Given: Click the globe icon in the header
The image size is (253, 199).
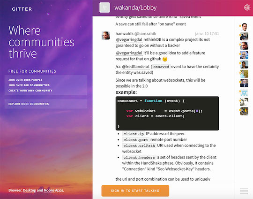Looking at the screenshot, I should point(247,8).
